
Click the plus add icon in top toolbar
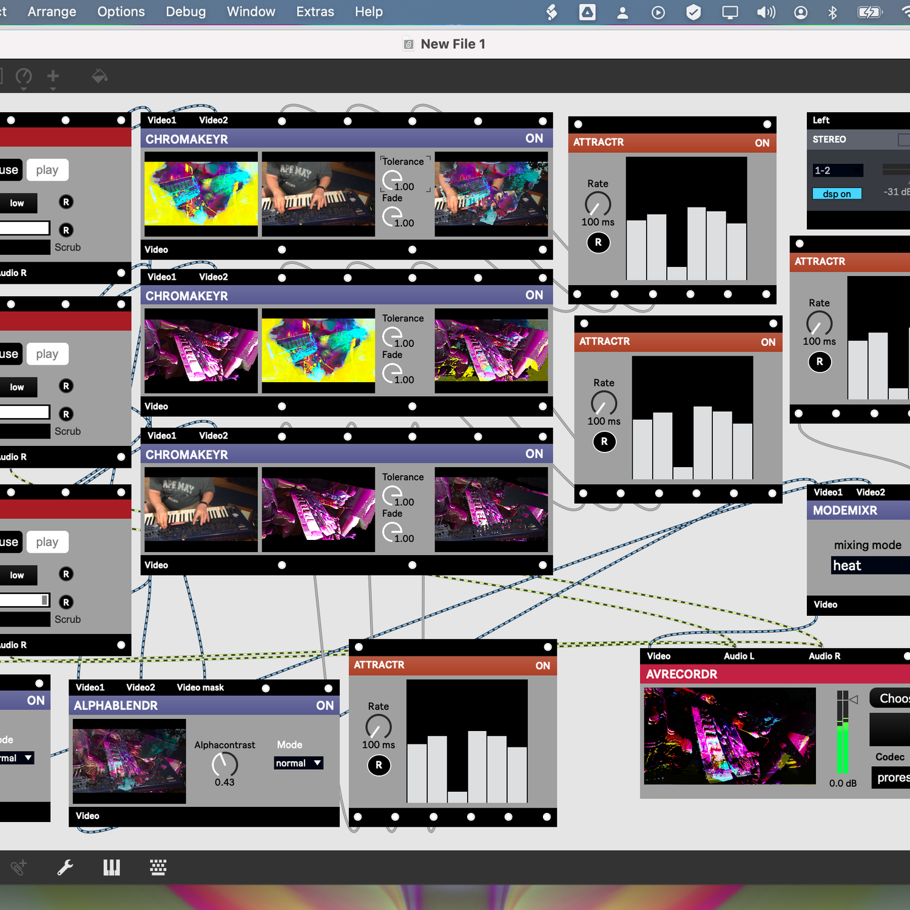53,76
